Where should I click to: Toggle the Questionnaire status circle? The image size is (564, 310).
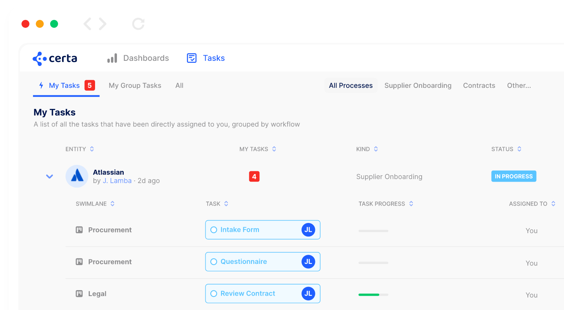coord(214,262)
